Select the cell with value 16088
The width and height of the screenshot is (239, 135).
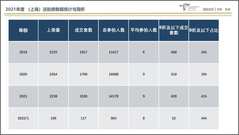[113, 74]
